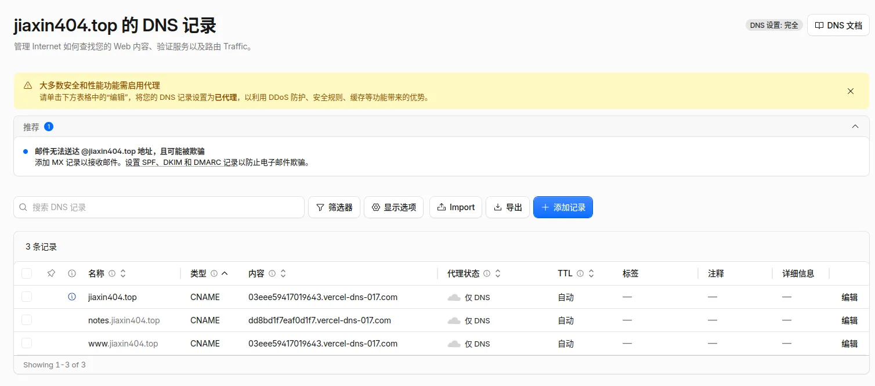
Task: Click info icon next to 名称 column
Action: click(112, 273)
